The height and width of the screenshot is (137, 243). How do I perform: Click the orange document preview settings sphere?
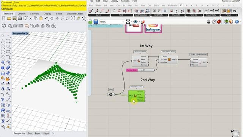(x=231, y=22)
